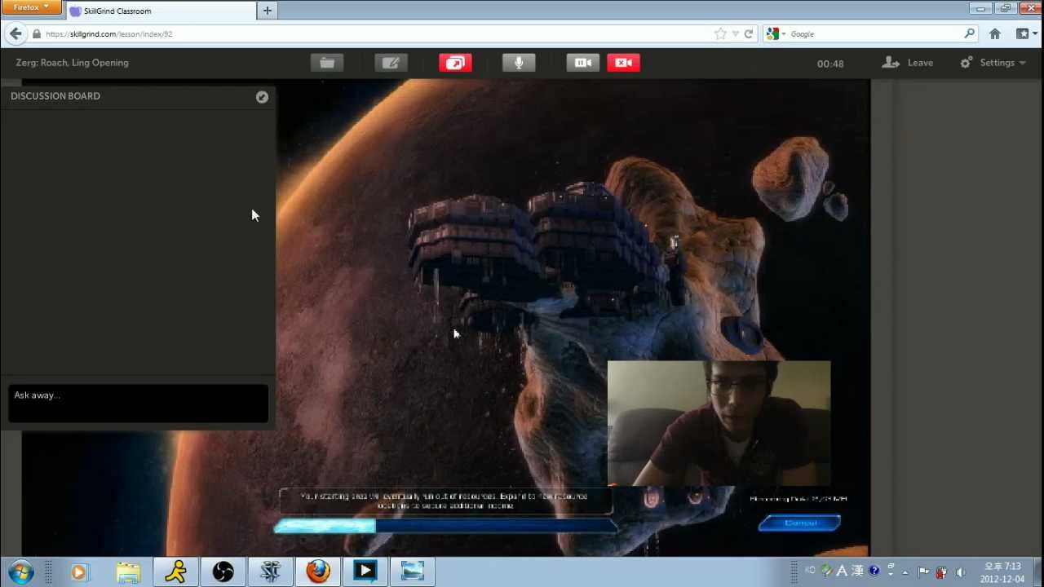Open the Settings dropdown
Image resolution: width=1044 pixels, height=587 pixels.
[x=993, y=63]
